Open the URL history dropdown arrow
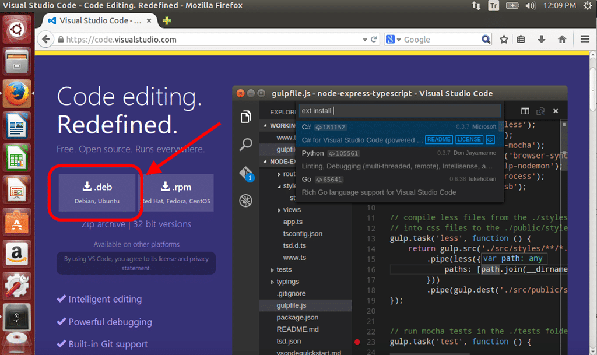This screenshot has height=355, width=597. click(365, 40)
